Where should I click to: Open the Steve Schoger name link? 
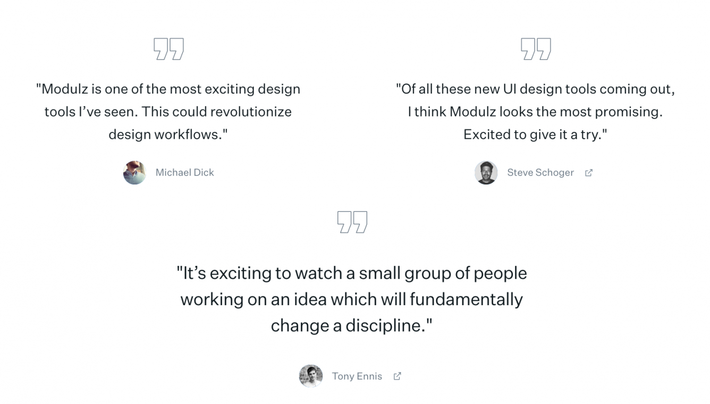[540, 173]
